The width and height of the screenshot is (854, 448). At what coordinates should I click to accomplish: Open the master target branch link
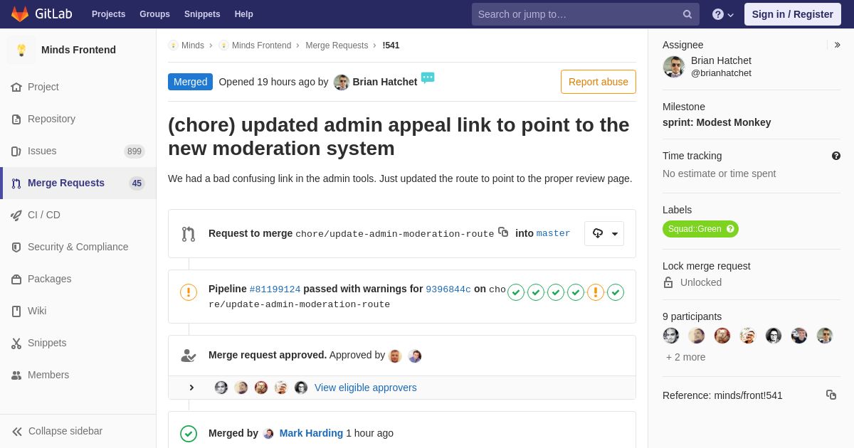coord(553,233)
